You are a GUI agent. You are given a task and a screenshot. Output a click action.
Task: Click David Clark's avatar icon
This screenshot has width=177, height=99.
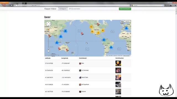[80, 78]
